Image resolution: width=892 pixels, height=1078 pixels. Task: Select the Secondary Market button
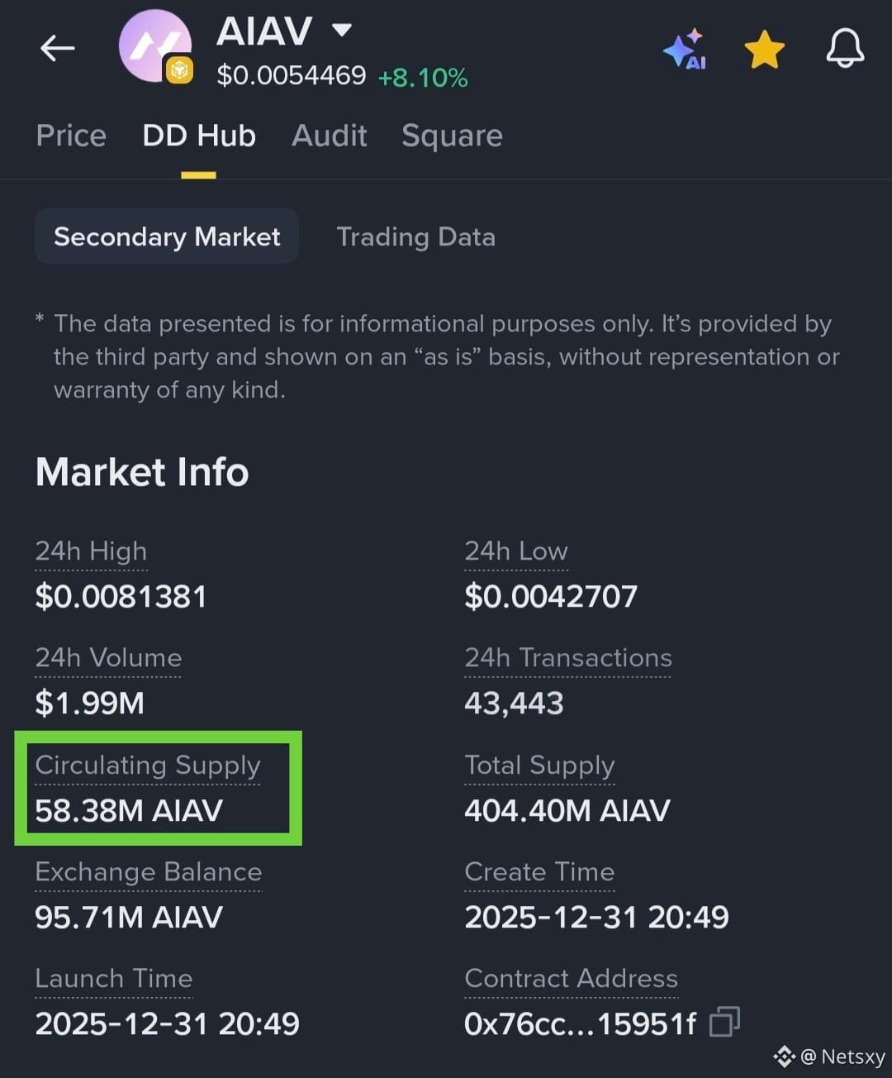click(x=167, y=236)
